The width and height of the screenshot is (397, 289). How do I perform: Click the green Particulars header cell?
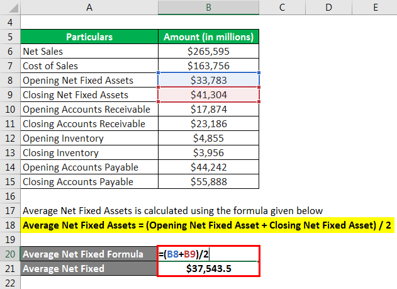point(89,37)
